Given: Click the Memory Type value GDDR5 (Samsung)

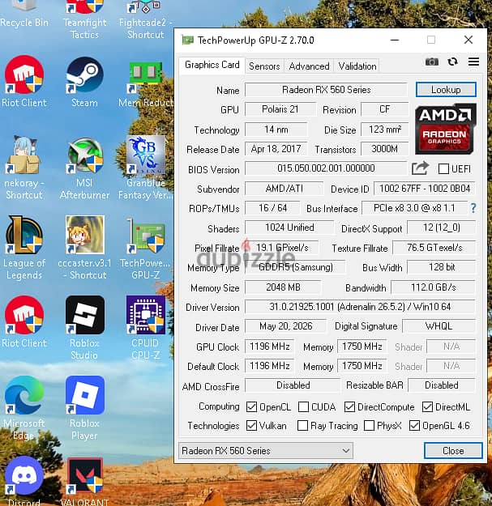Looking at the screenshot, I should coord(295,267).
